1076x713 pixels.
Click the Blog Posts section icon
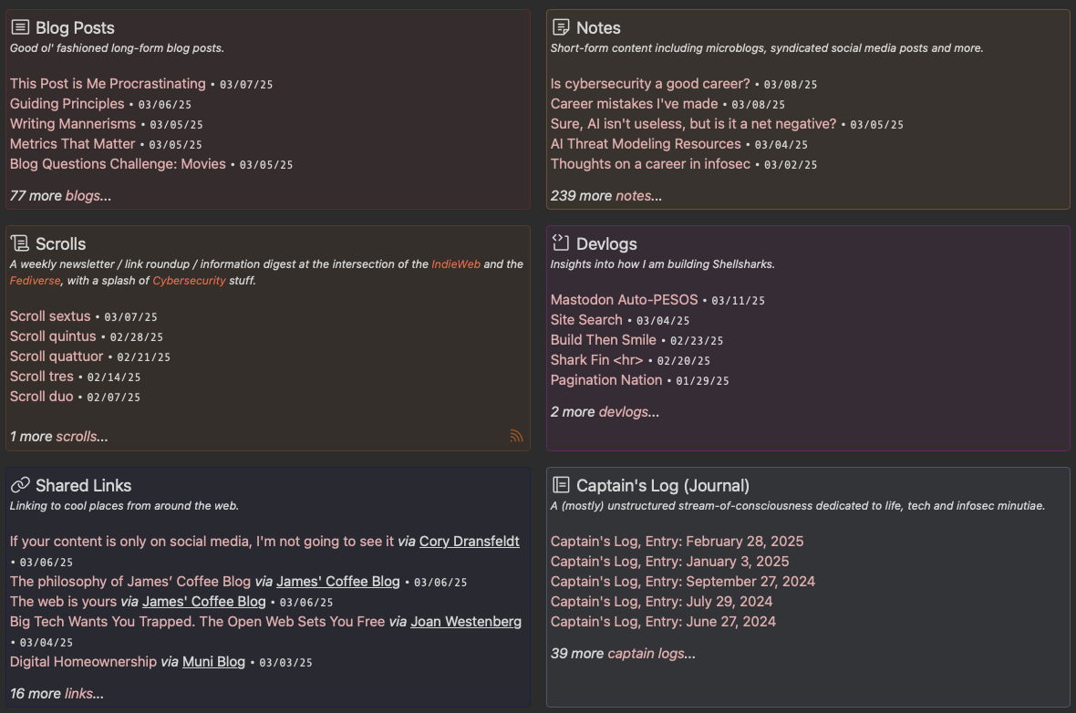click(x=21, y=27)
